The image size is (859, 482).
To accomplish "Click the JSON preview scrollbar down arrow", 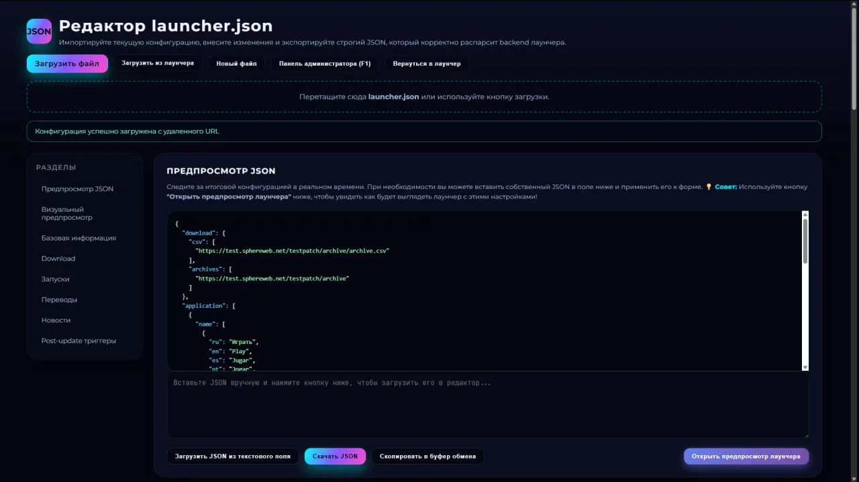I will point(805,367).
